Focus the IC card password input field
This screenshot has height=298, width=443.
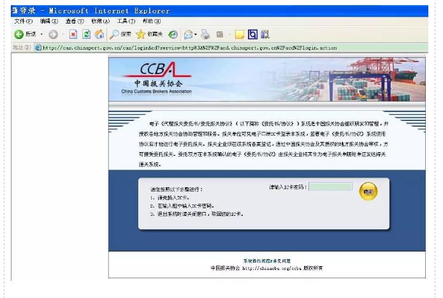pyautogui.click(x=330, y=187)
